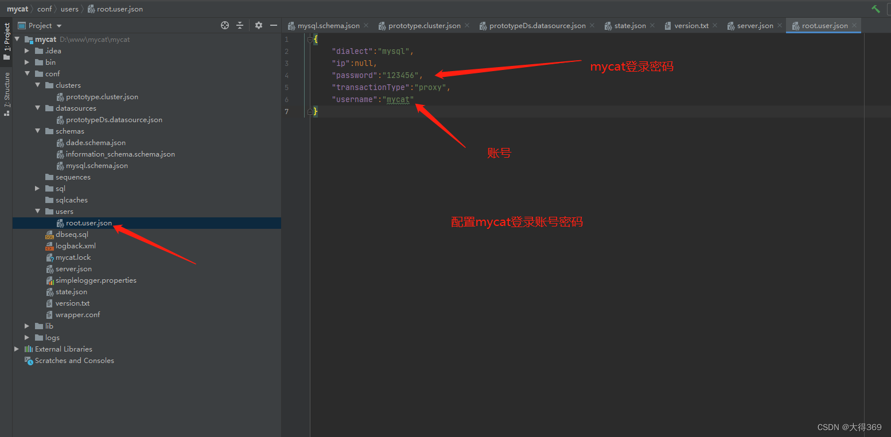Select logback.xml file
Screen dimensions: 891x437
tap(75, 246)
